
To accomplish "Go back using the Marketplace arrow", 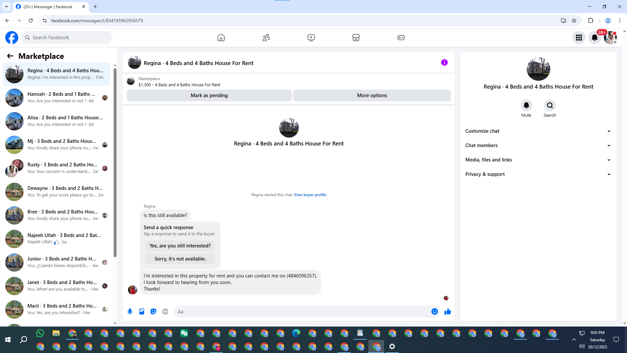I will 10,56.
